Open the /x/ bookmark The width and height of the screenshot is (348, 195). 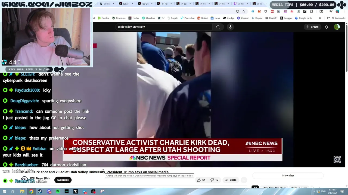pos(161,18)
